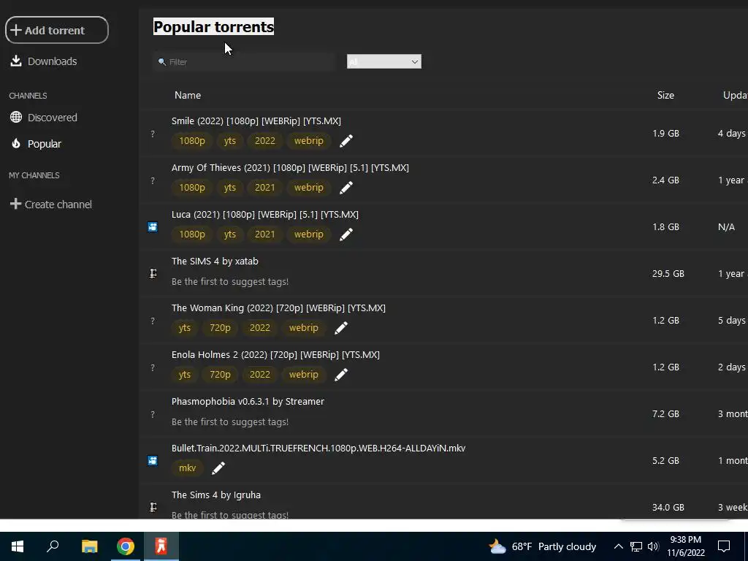Select Phasmophobia v0.6.3.1 by Streamer

tap(248, 401)
